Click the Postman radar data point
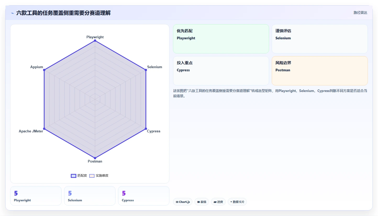 [95, 158]
